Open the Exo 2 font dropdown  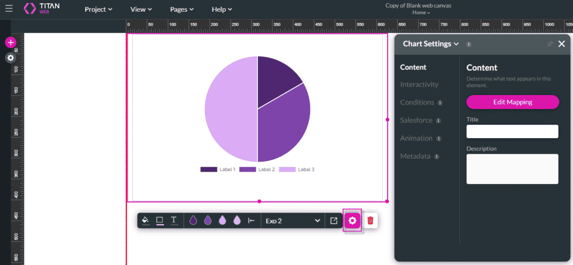click(293, 221)
